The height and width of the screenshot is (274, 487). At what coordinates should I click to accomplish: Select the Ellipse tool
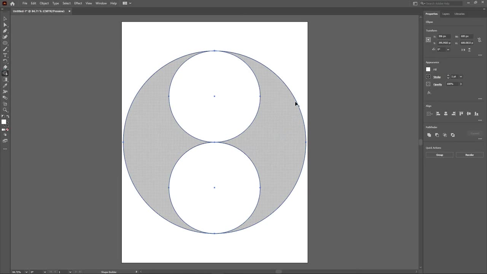(x=5, y=43)
